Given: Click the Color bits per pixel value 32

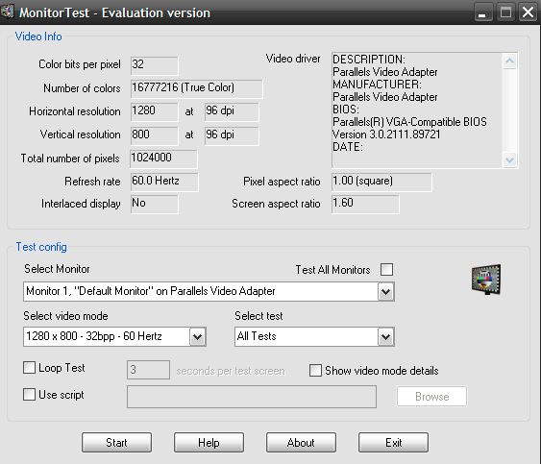Looking at the screenshot, I should (x=154, y=65).
